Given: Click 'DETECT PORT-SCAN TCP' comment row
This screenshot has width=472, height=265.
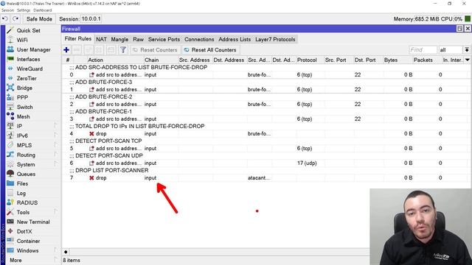Looking at the screenshot, I should click(108, 141).
